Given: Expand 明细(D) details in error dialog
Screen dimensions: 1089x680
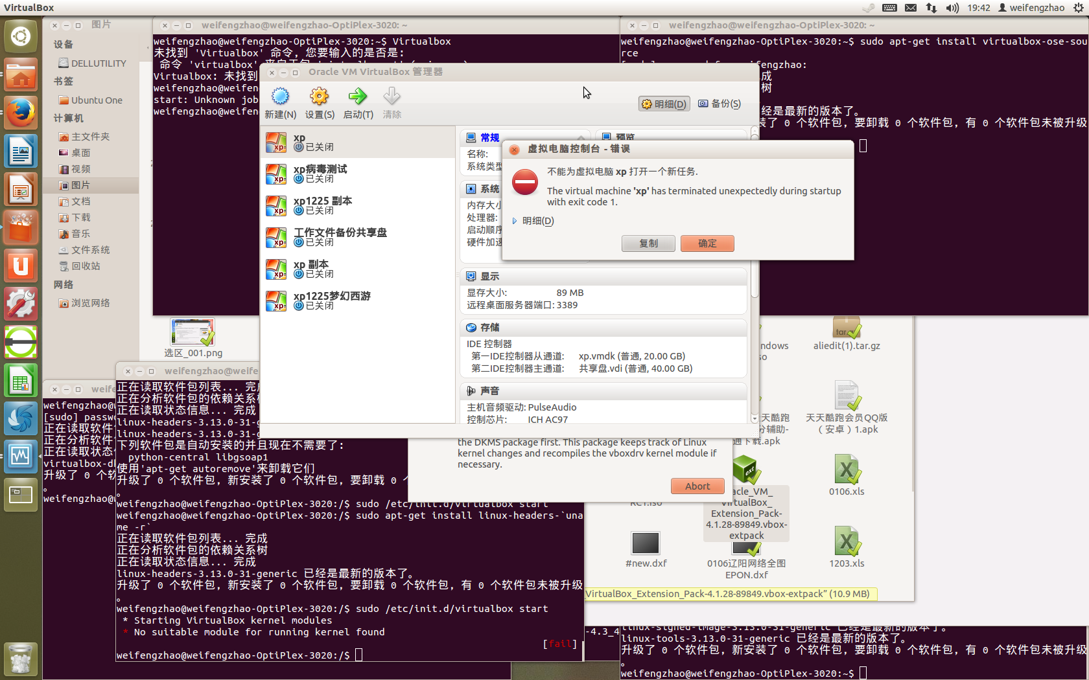Looking at the screenshot, I should coord(533,221).
